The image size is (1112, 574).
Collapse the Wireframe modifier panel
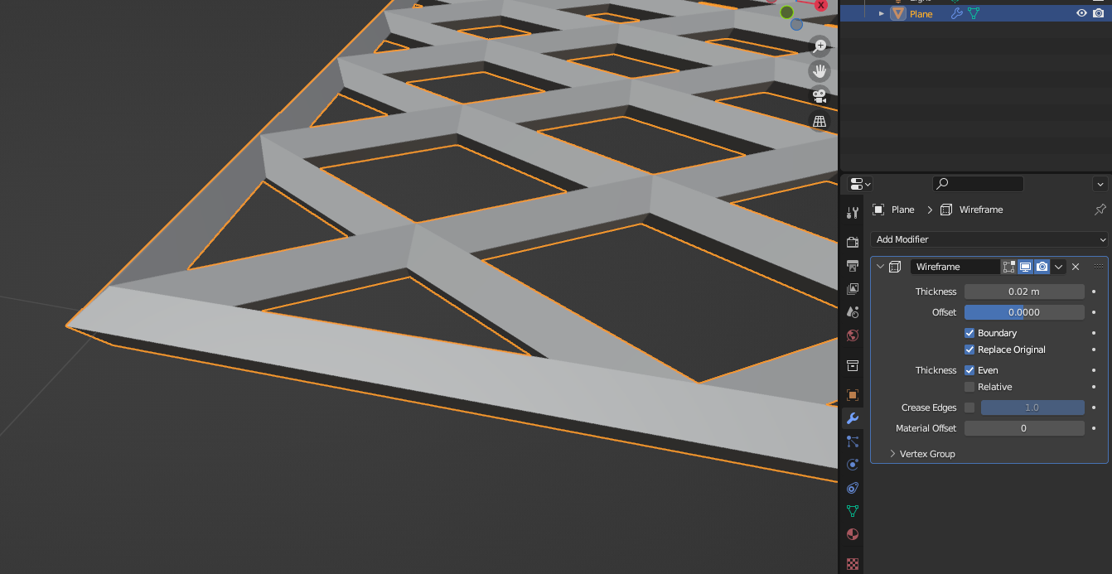coord(880,267)
